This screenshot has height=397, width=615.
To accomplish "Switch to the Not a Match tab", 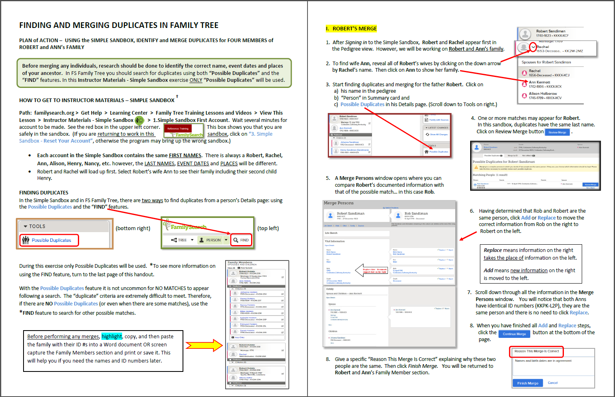I will (x=529, y=156).
